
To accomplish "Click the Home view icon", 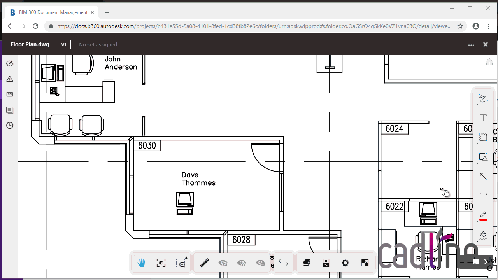I will (489, 62).
